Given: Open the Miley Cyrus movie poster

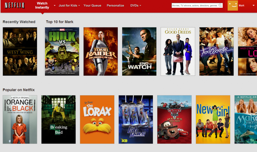Looking at the screenshot, I should tap(247, 51).
